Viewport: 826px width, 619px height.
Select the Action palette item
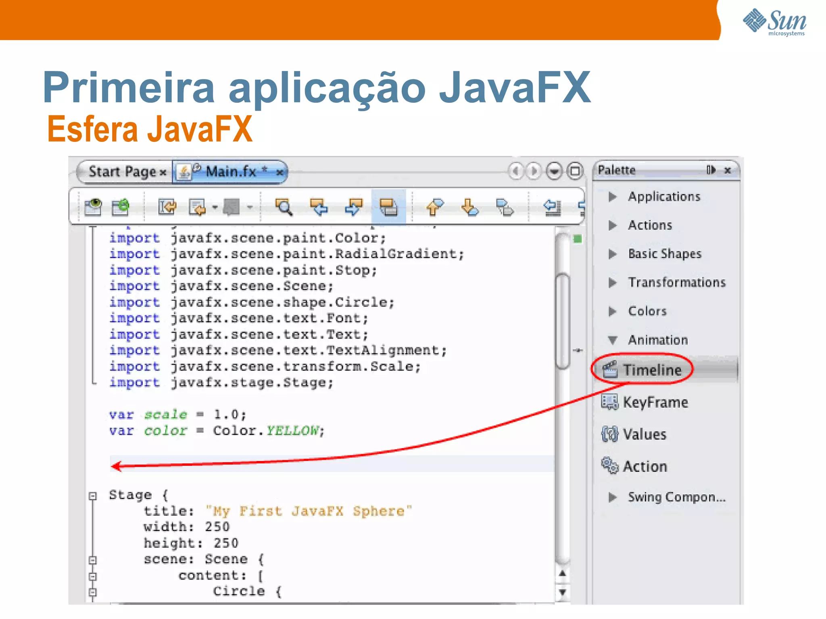pos(667,467)
